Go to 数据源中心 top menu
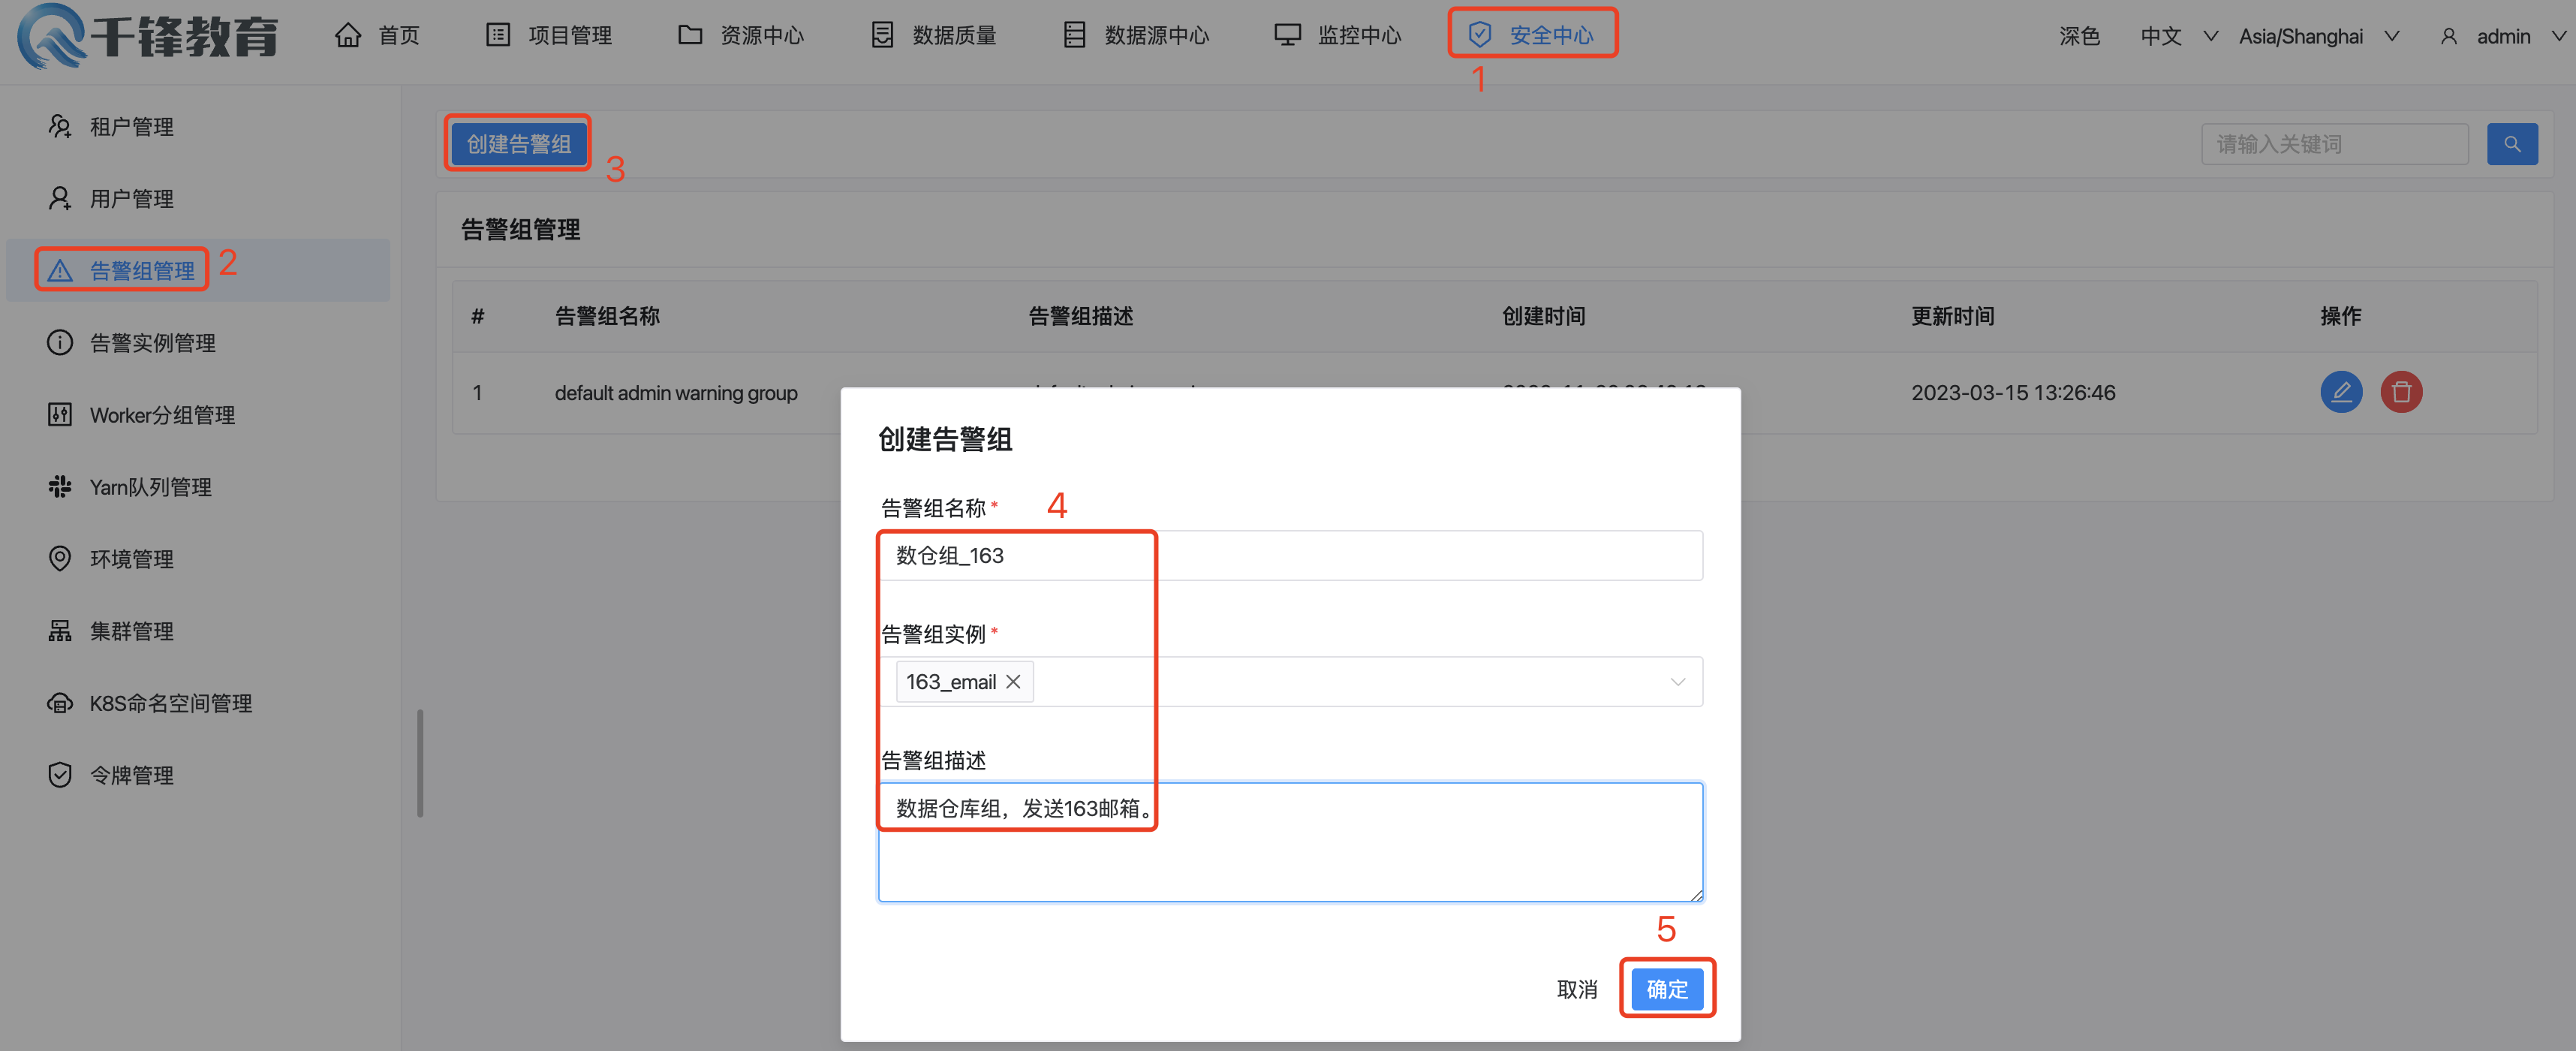This screenshot has height=1051, width=2576. coord(1136,35)
